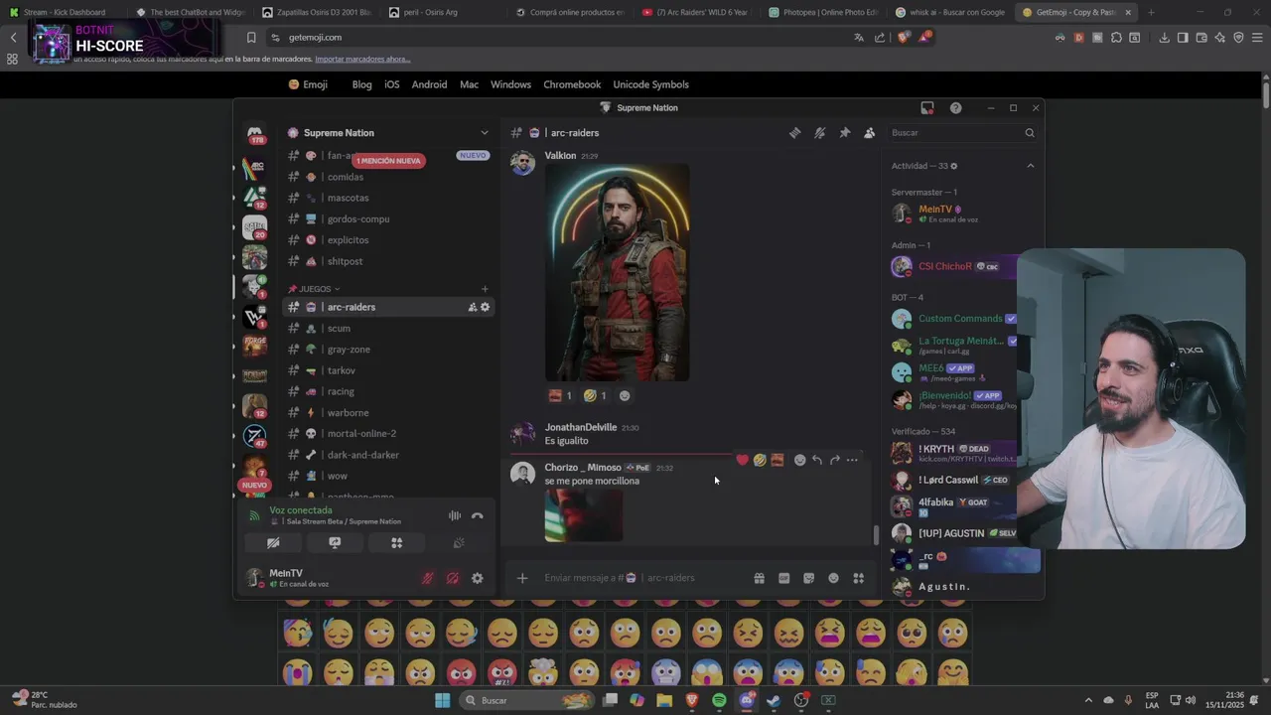Collapse the JUEGOS category
The width and height of the screenshot is (1271, 715).
314,289
